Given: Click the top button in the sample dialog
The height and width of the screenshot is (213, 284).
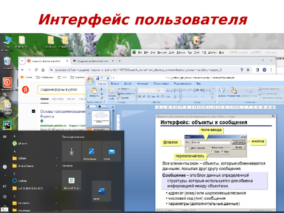Looking at the screenshot, I should [x=238, y=142].
